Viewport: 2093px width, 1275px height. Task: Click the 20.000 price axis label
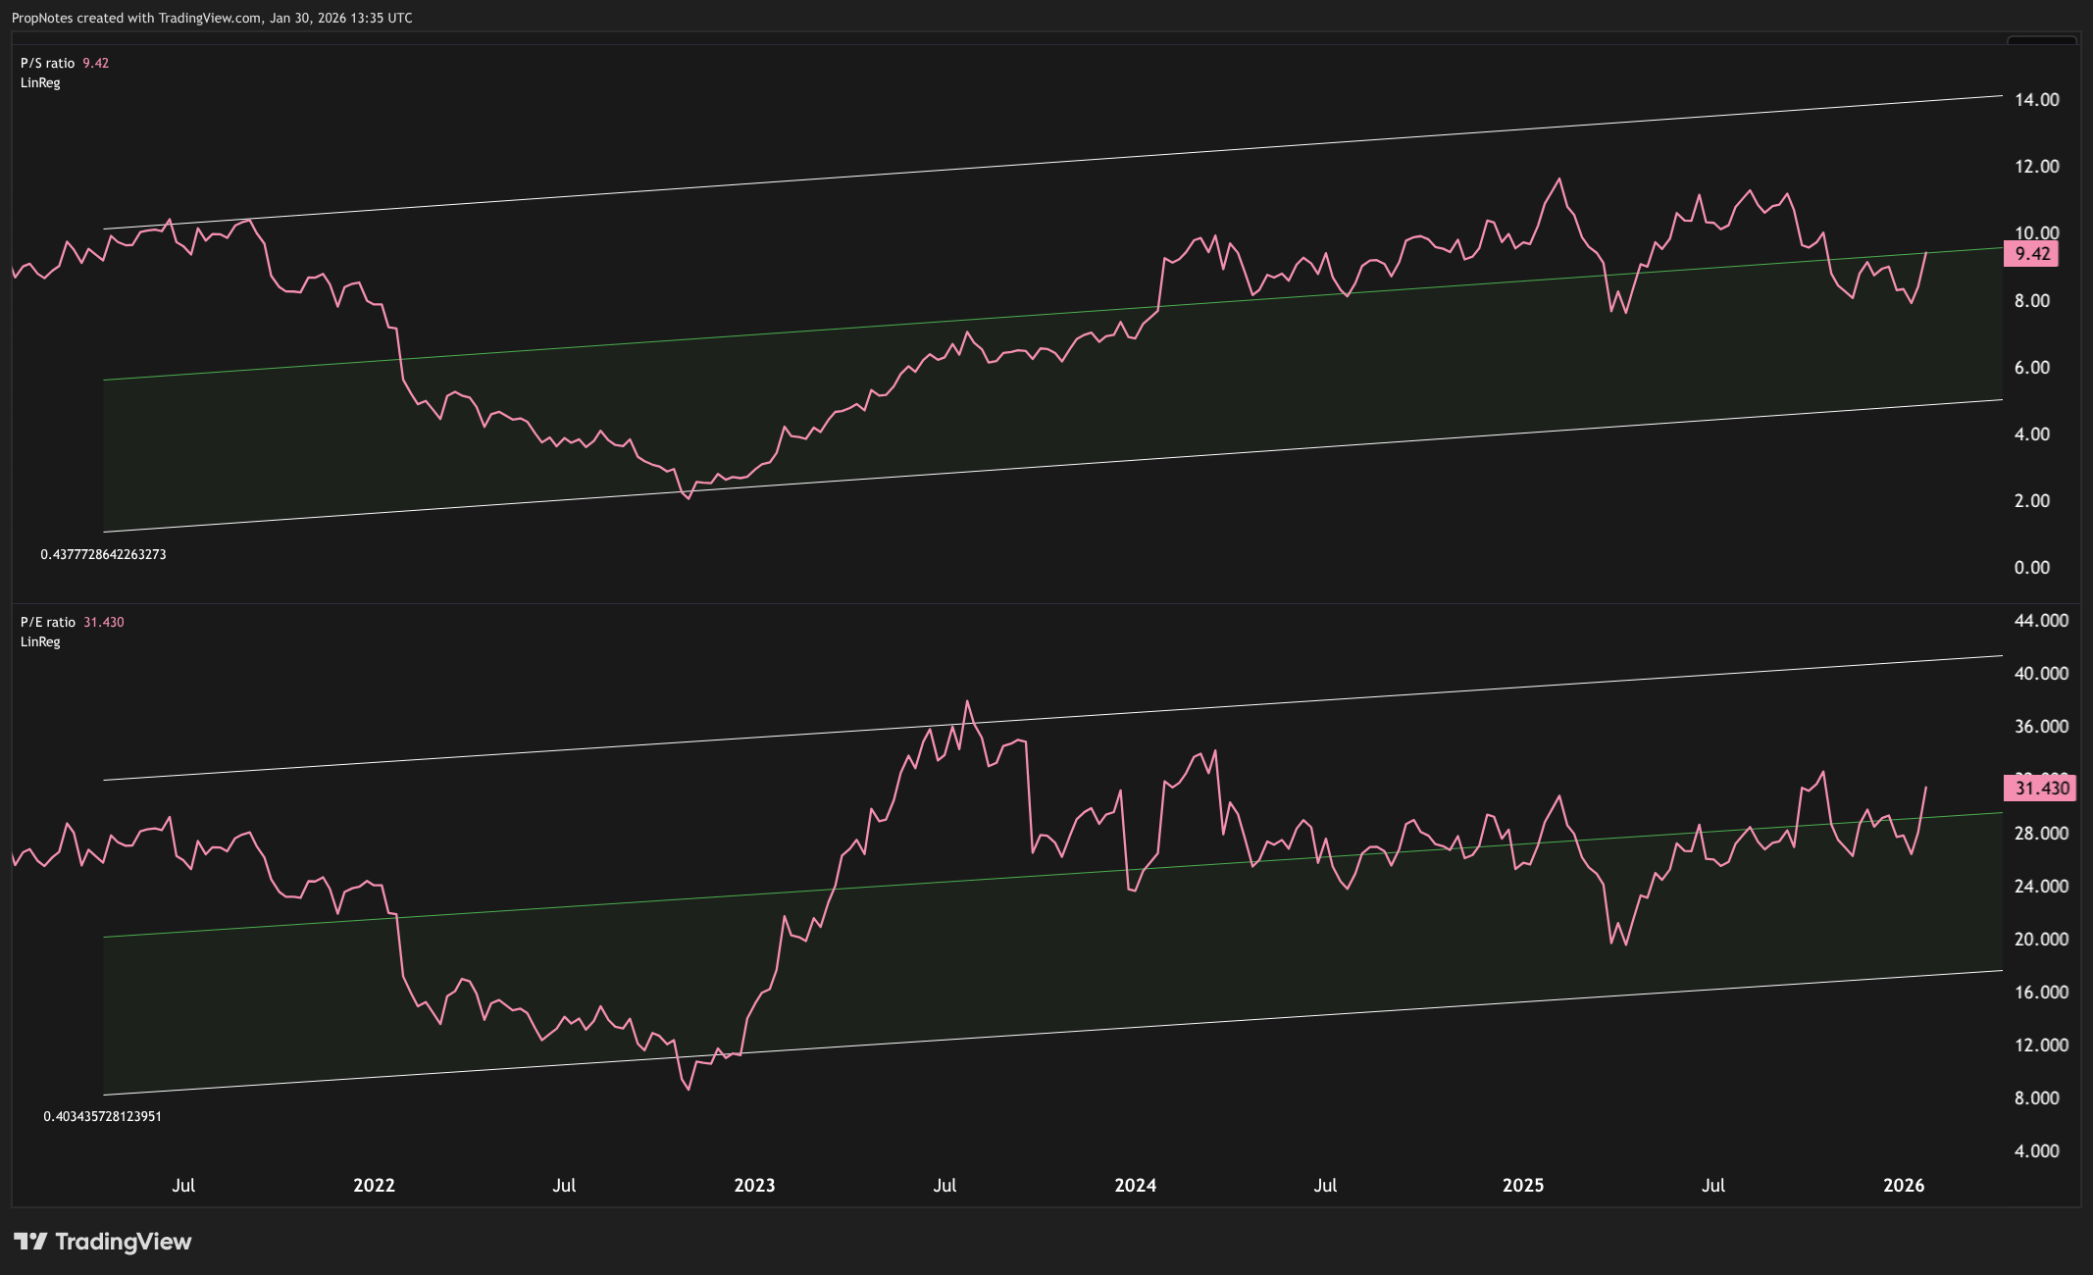coord(2042,940)
